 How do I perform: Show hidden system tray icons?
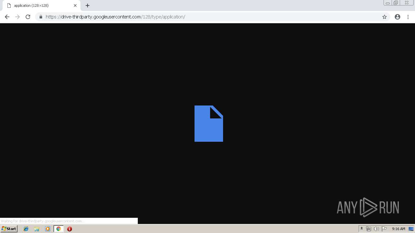point(362,229)
